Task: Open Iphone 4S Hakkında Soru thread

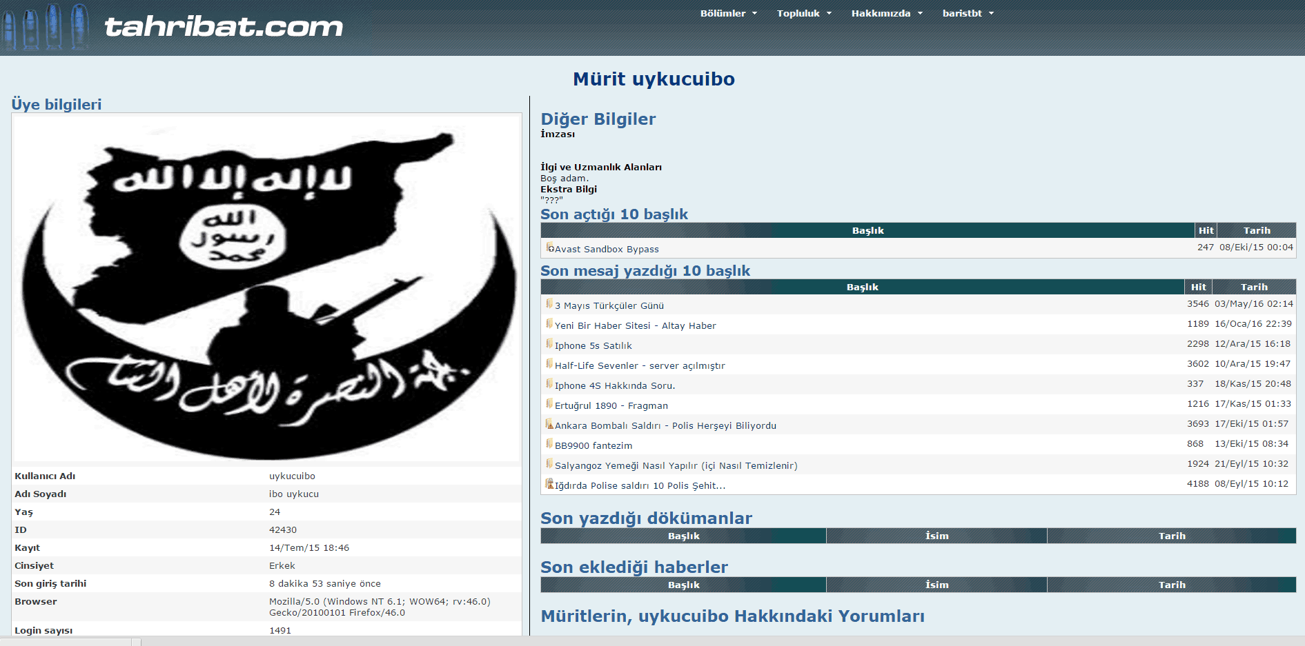Action: 615,386
